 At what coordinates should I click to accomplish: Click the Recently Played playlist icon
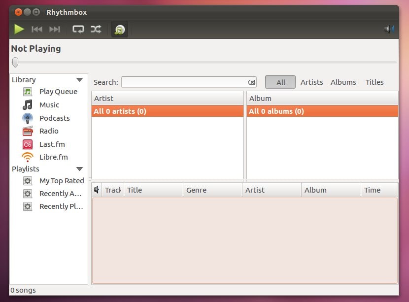point(28,206)
